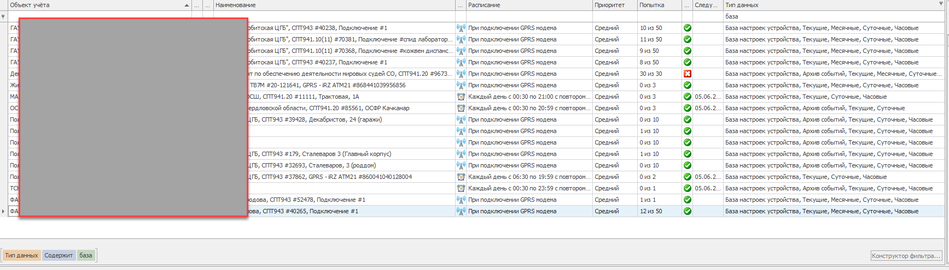This screenshot has width=949, height=270.
Task: Select the current-row arrow indicator of last row
Action: click(3, 211)
